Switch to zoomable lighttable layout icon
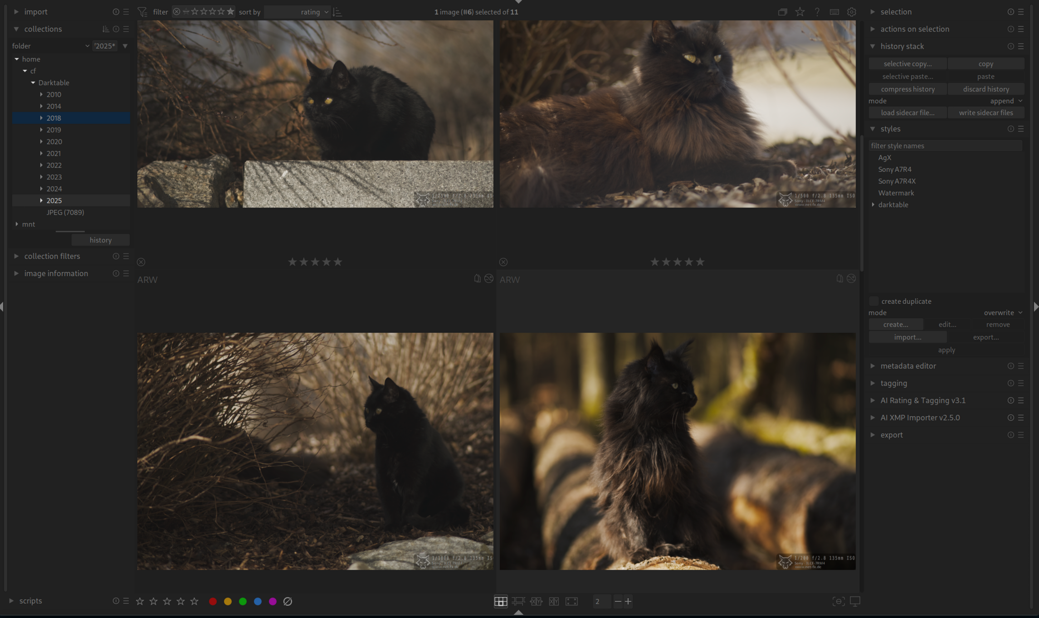 click(518, 601)
